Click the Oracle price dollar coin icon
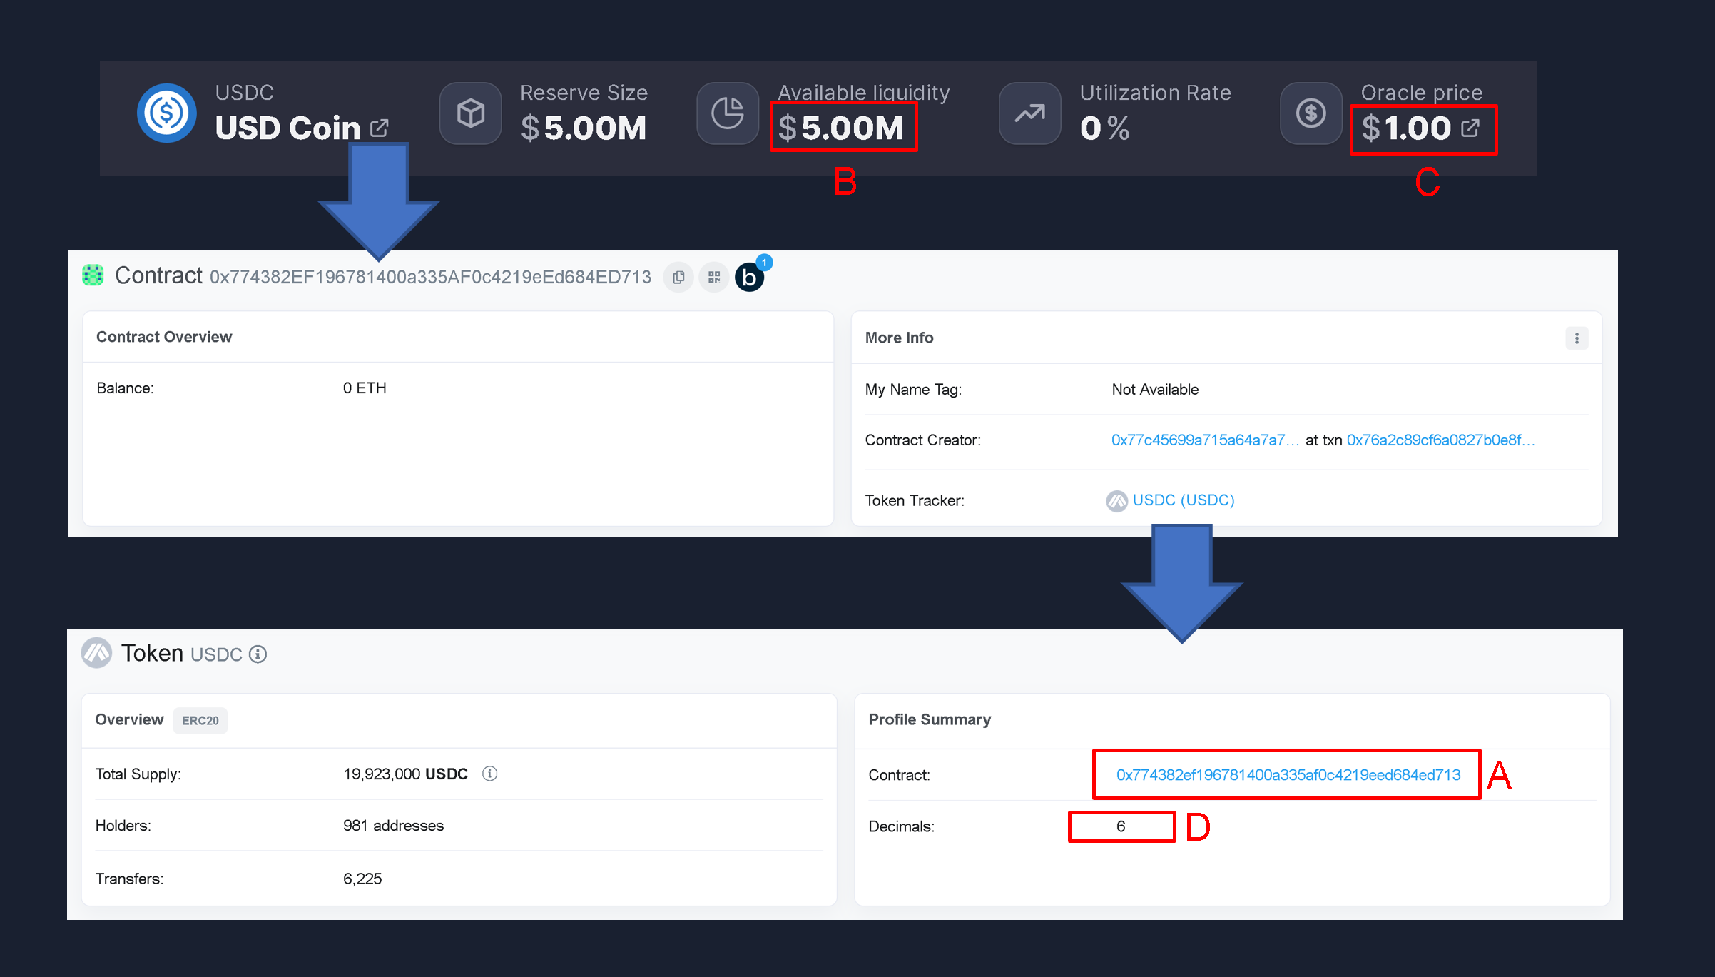The width and height of the screenshot is (1715, 977). tap(1311, 113)
